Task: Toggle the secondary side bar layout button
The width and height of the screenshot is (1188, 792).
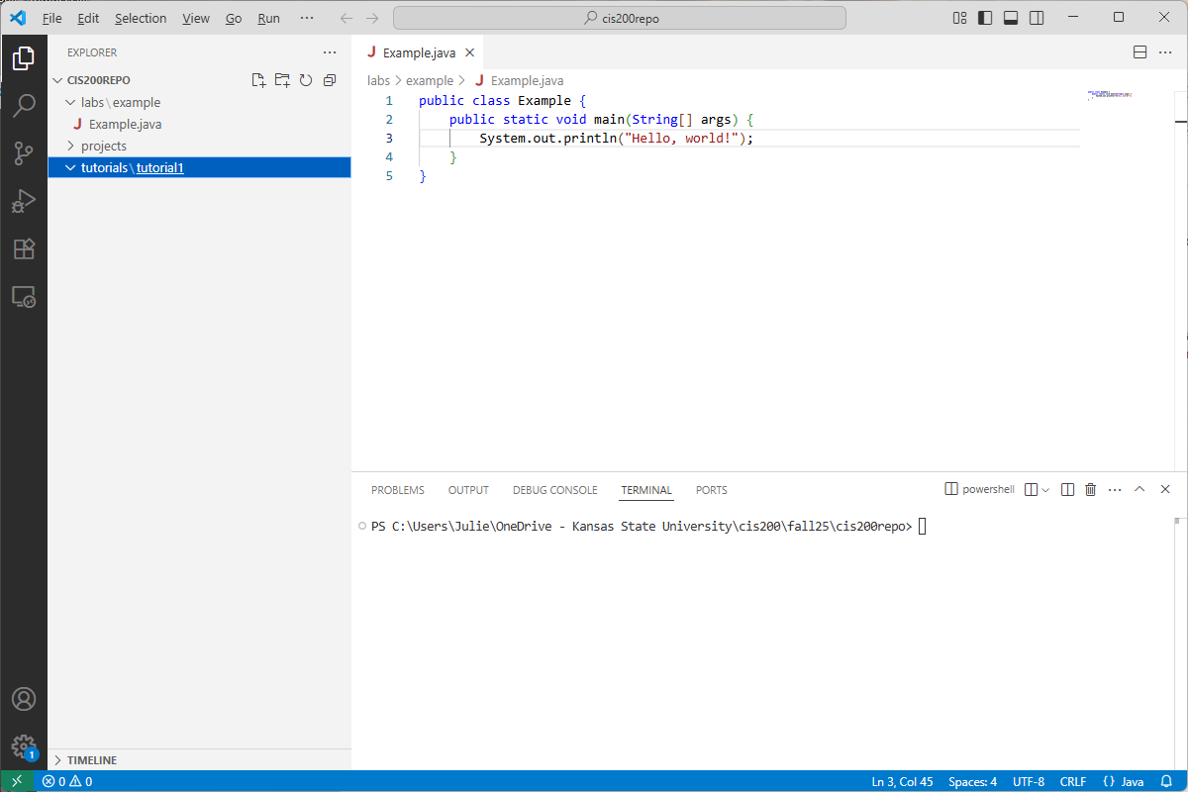Action: click(x=1037, y=18)
